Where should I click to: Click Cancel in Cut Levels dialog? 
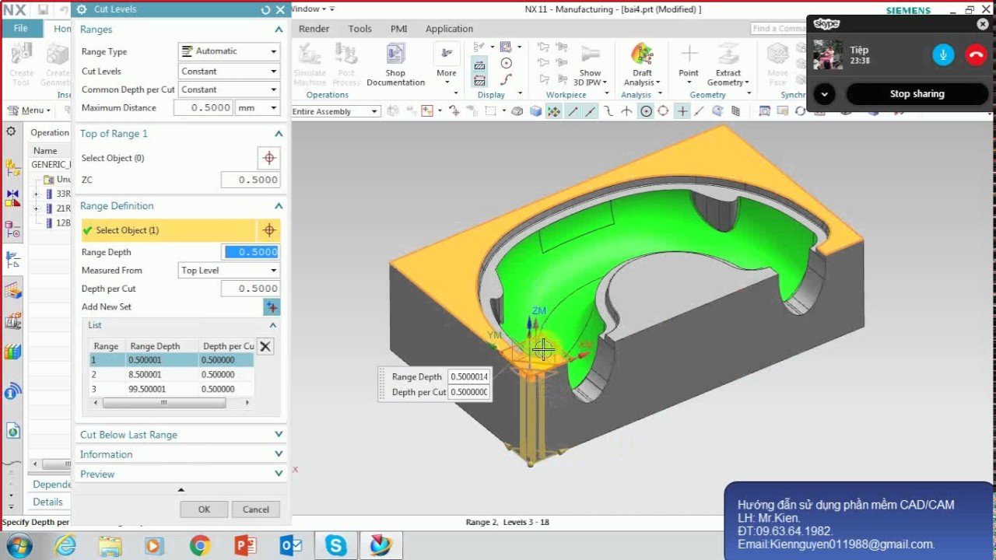click(255, 509)
